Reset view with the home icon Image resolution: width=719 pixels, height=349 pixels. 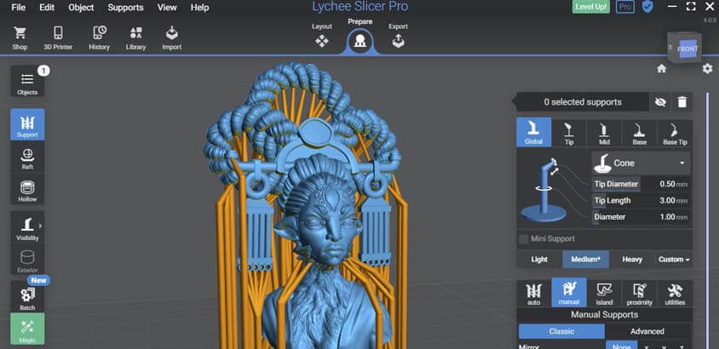pyautogui.click(x=661, y=69)
